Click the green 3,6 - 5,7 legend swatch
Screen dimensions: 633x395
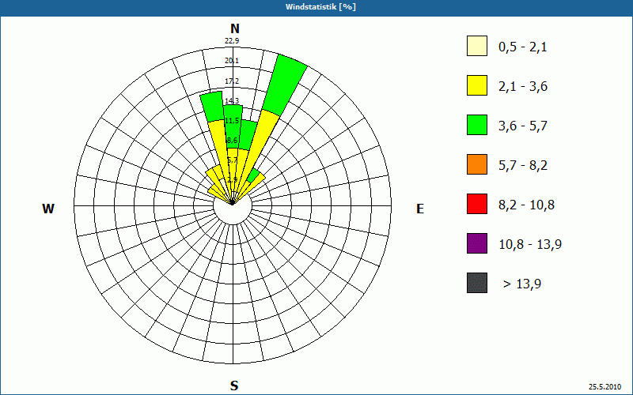pyautogui.click(x=477, y=125)
